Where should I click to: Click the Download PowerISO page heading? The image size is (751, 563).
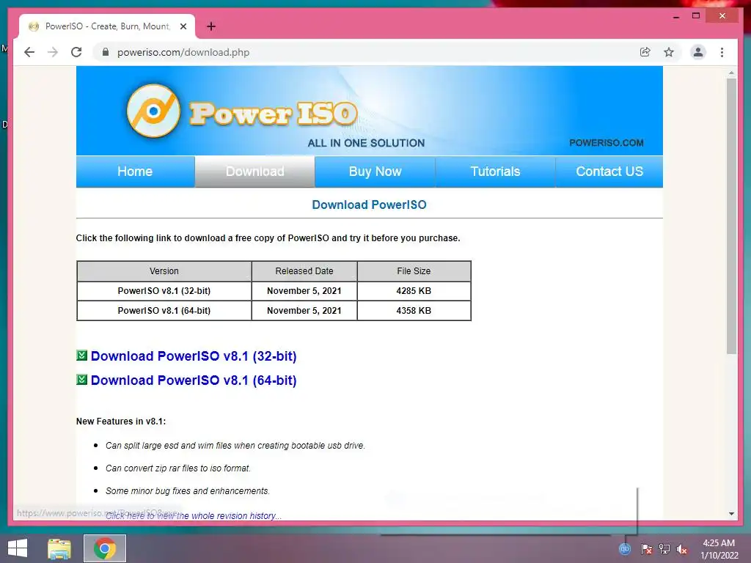click(369, 205)
